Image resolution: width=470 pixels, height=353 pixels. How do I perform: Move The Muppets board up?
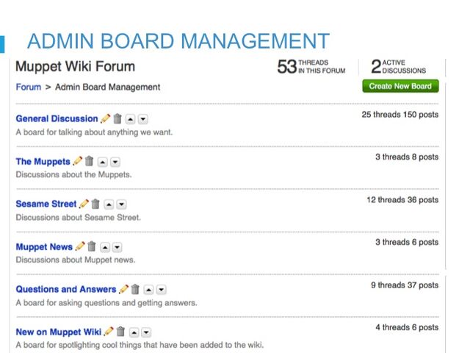click(103, 162)
